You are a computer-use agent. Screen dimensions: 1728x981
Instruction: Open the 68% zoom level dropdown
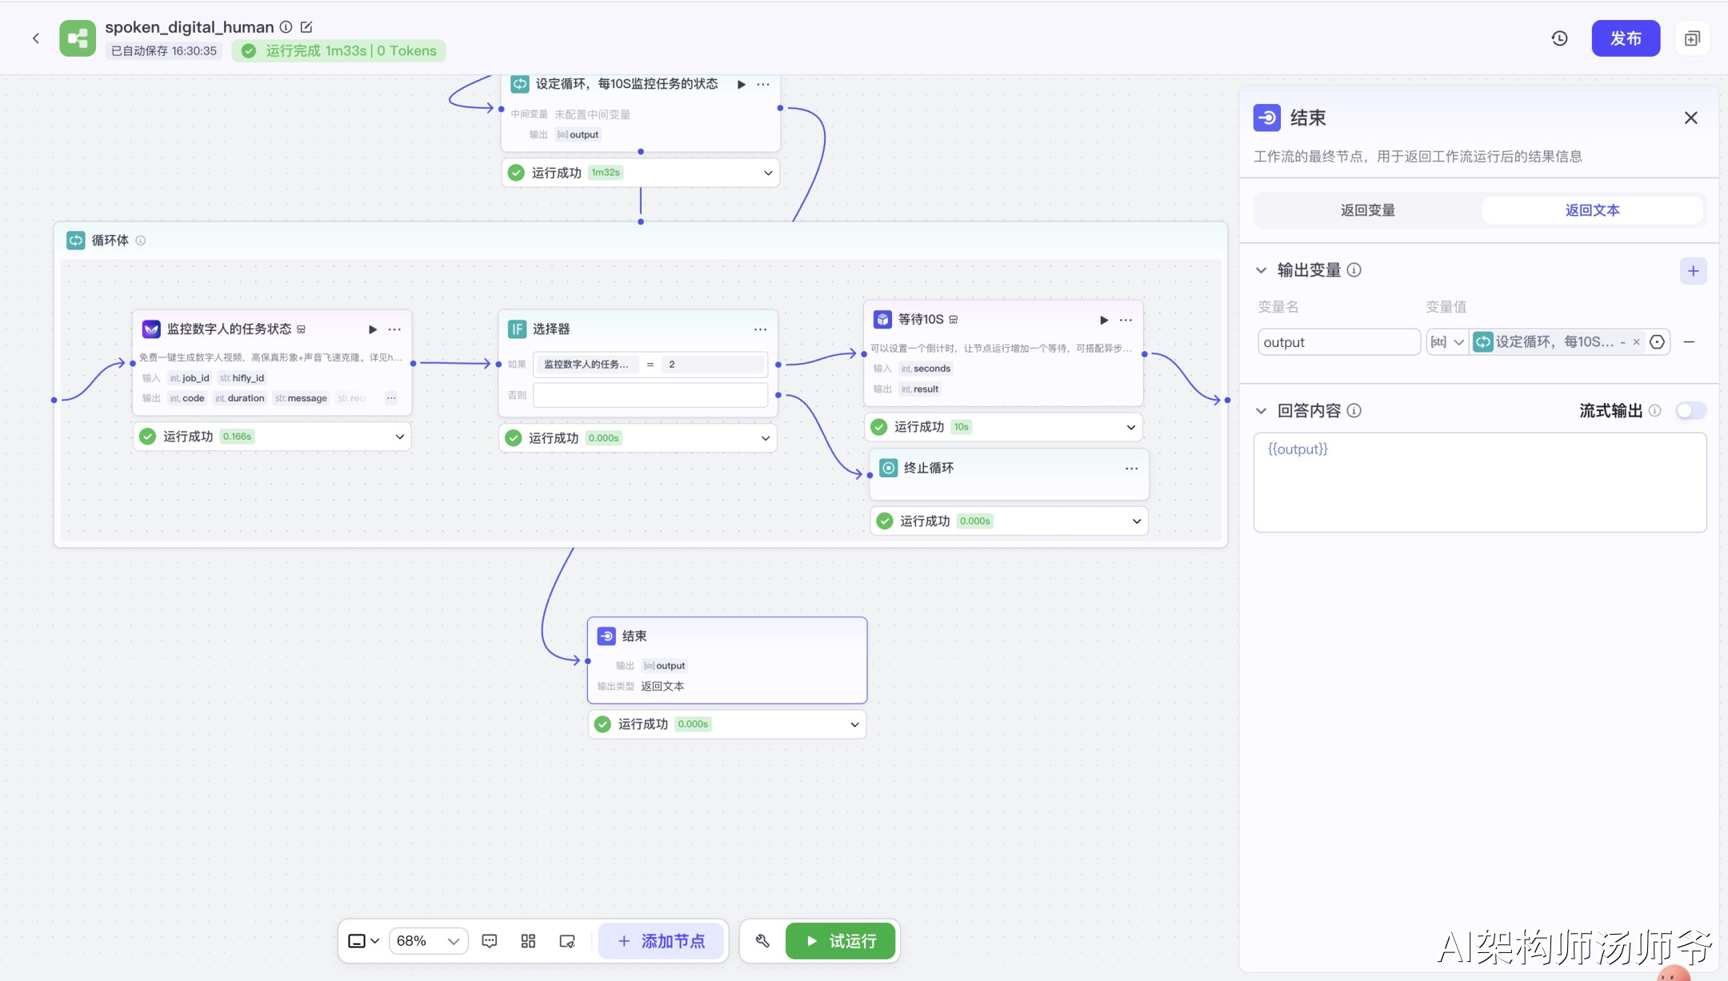[428, 941]
